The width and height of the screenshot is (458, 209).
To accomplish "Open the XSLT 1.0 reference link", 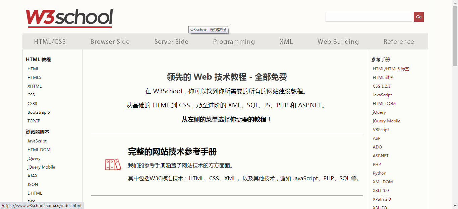I will click(381, 190).
